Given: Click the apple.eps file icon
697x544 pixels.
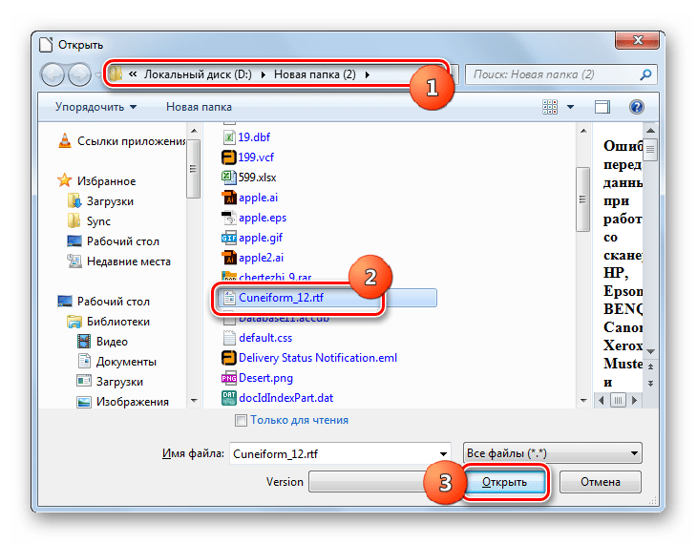Looking at the screenshot, I should (228, 218).
